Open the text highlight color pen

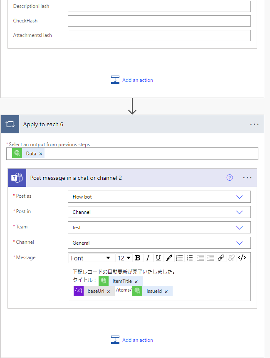pos(169,258)
